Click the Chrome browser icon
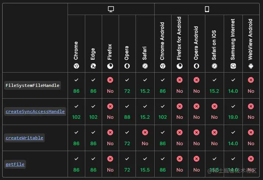This screenshot has height=180, width=263. 76,66
